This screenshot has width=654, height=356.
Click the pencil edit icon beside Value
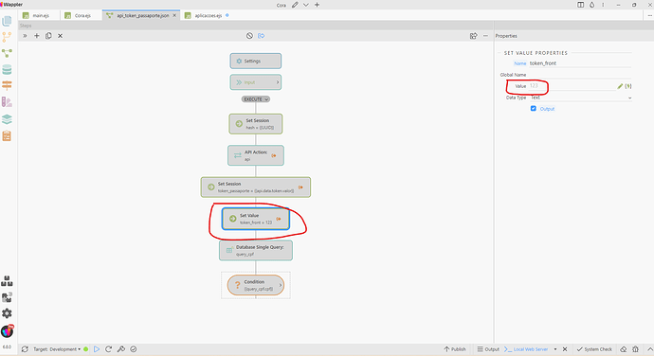point(620,86)
